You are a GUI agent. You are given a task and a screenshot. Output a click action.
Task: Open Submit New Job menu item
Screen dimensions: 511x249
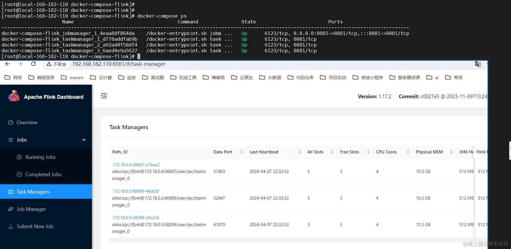(46, 226)
